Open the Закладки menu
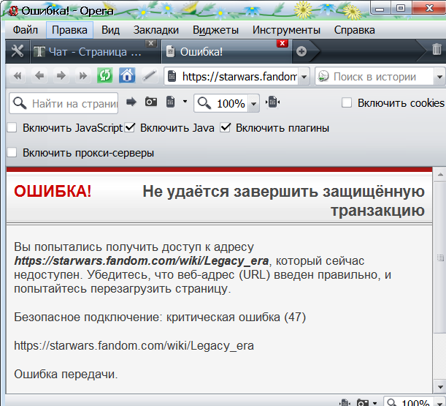446x406 pixels. 156,30
